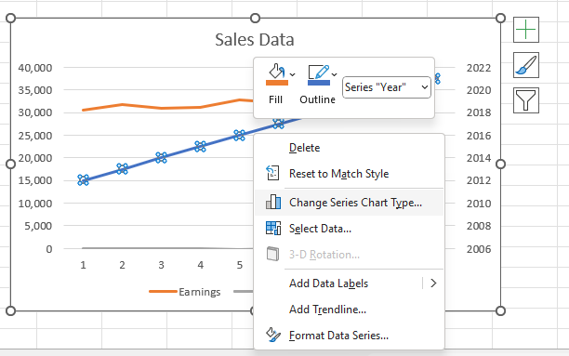Open the Series "Year" element selector dropdown
This screenshot has width=569, height=356.
pyautogui.click(x=387, y=87)
